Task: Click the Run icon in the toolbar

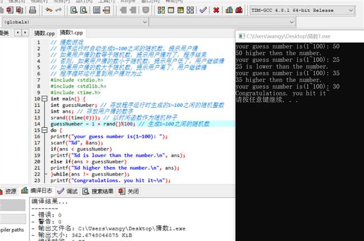Action: 171,10
